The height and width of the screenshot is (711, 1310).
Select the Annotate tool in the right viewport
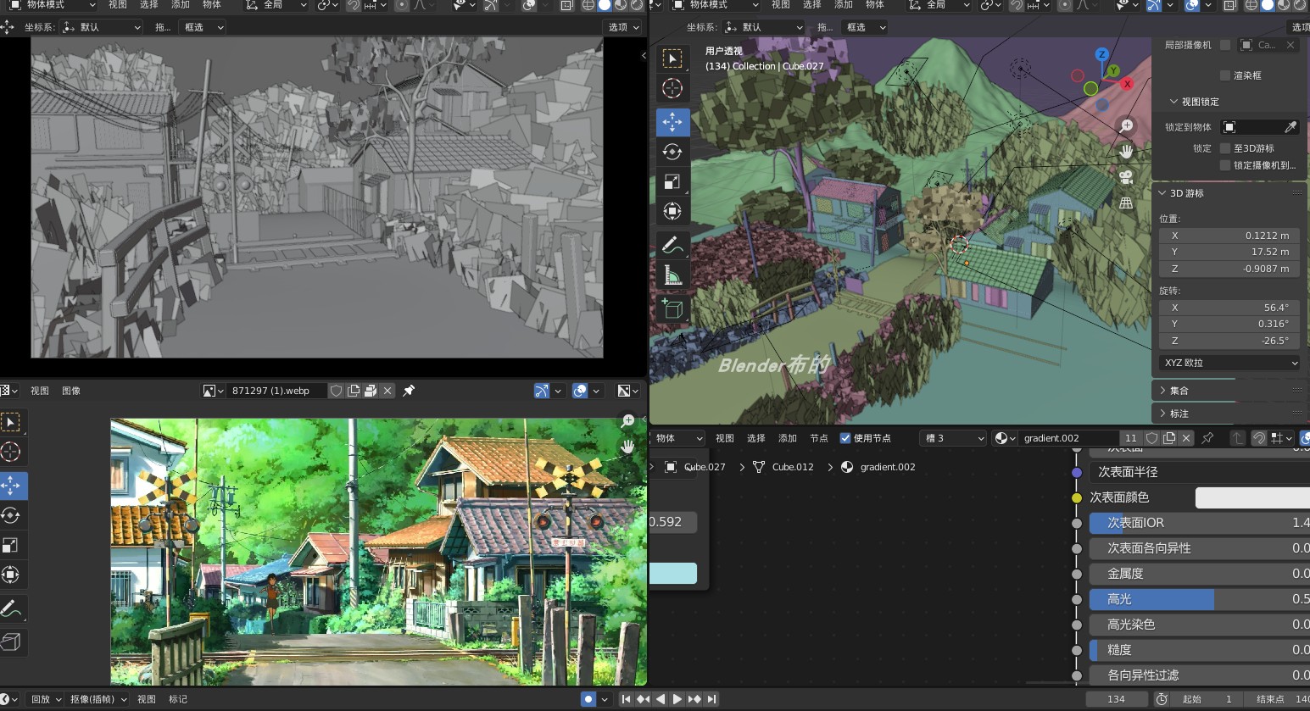point(672,245)
